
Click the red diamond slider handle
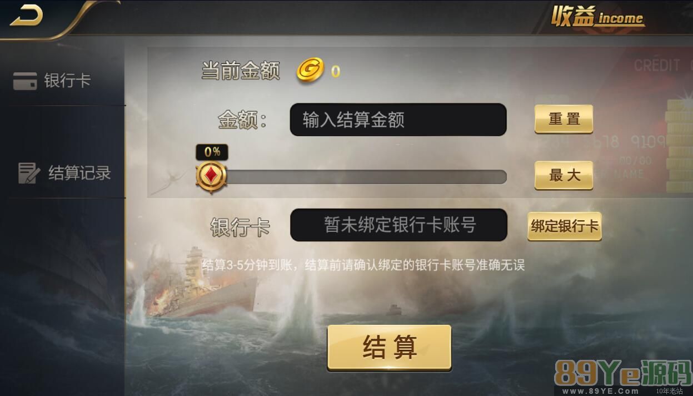211,176
